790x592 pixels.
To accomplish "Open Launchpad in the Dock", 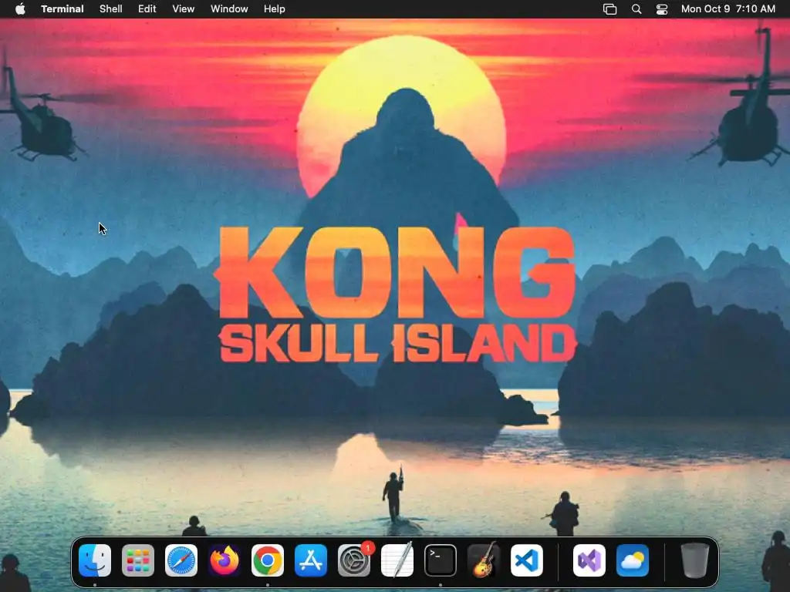I will pyautogui.click(x=138, y=560).
